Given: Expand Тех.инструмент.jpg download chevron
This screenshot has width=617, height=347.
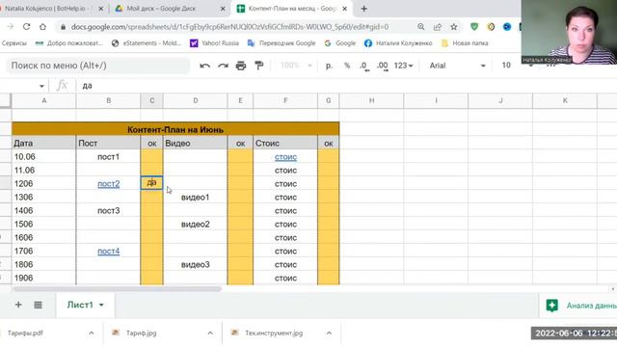Looking at the screenshot, I should [329, 334].
